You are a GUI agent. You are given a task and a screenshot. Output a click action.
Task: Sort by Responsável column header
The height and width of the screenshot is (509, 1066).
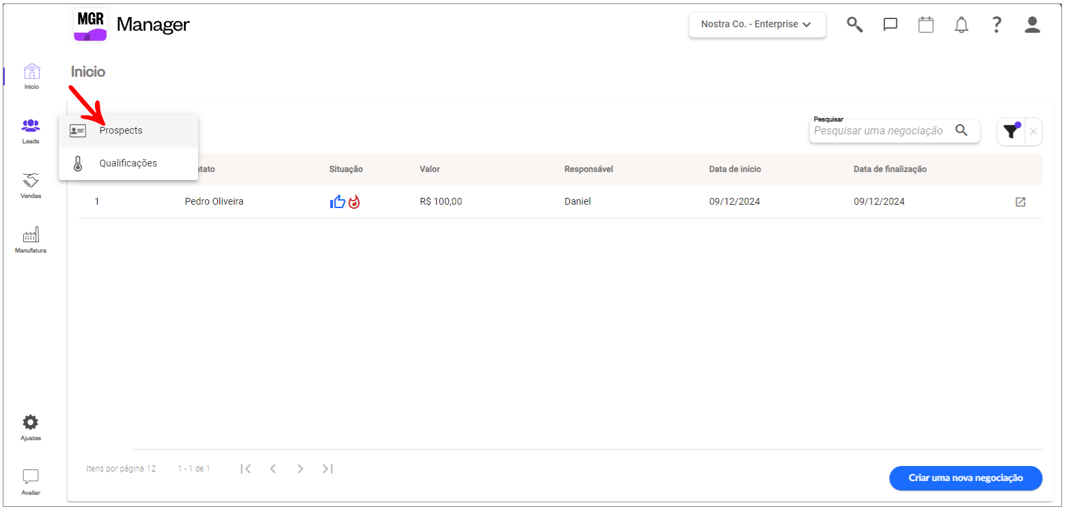[x=588, y=169]
